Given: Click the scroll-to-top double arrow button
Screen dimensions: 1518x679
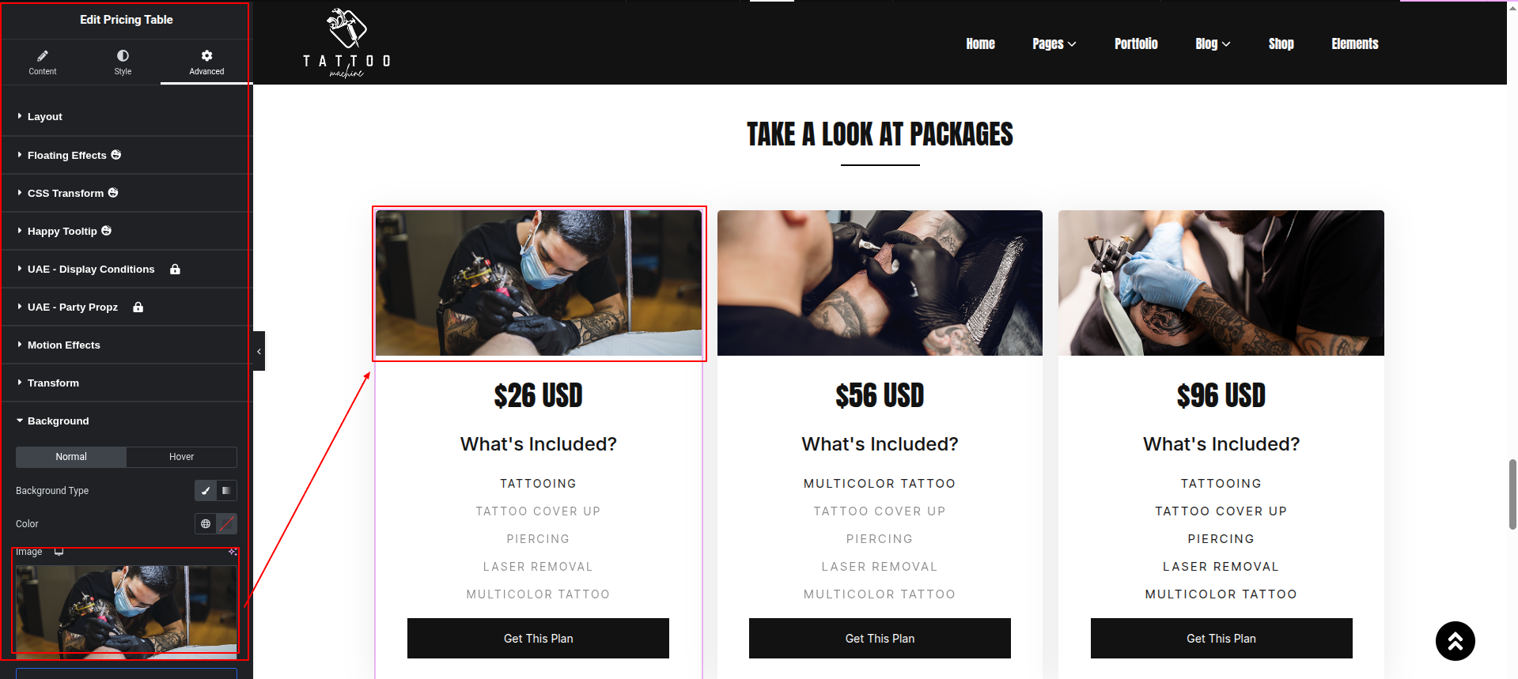Looking at the screenshot, I should 1455,641.
